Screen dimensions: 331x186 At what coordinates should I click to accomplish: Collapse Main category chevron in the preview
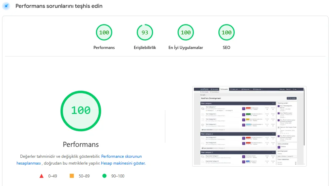click(273, 103)
